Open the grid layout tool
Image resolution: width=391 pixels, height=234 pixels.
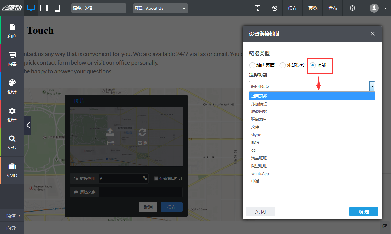[x=257, y=8]
